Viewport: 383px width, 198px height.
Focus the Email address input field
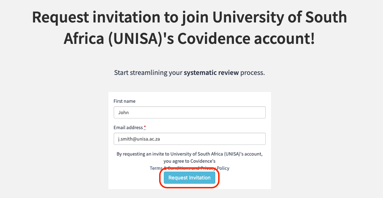(190, 139)
